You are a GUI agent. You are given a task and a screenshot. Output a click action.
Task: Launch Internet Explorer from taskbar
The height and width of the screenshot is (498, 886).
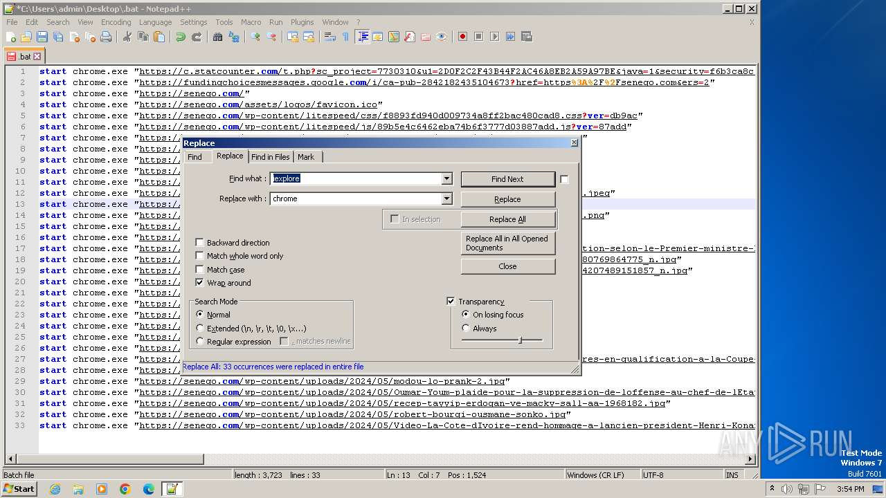(x=55, y=489)
